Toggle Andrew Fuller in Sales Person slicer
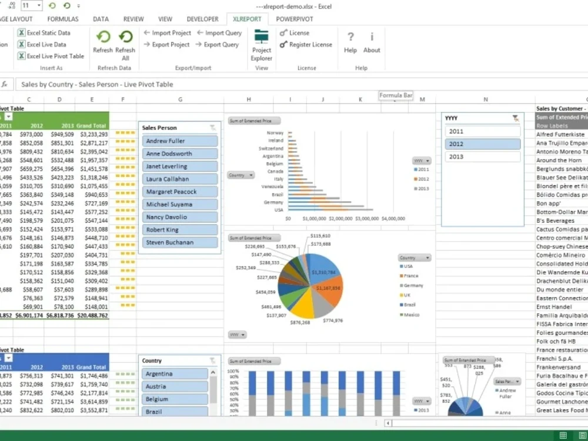The image size is (588, 441). 179,141
